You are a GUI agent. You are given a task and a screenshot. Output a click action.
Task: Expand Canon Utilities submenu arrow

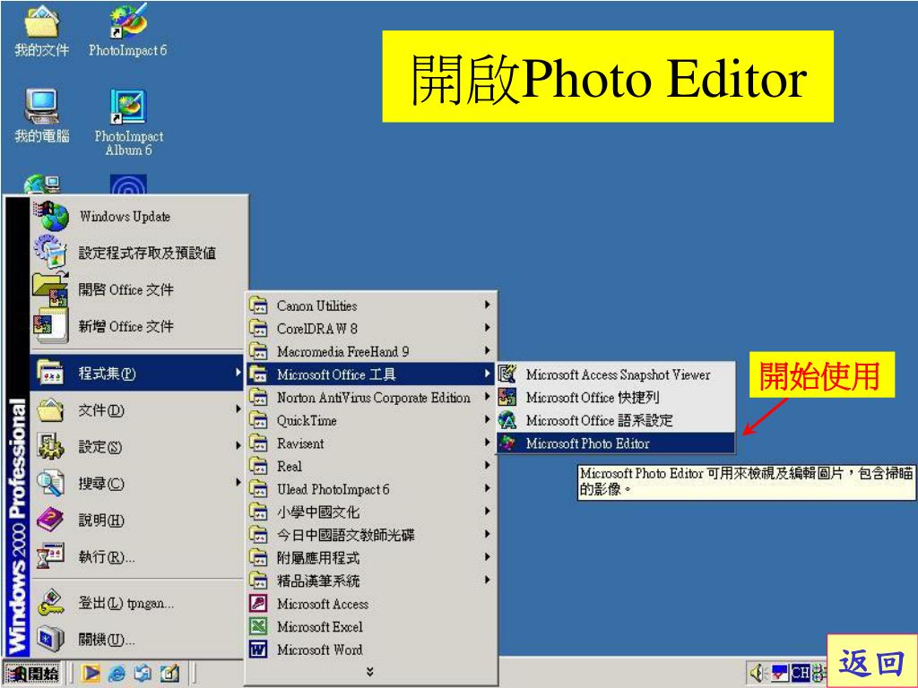(487, 305)
